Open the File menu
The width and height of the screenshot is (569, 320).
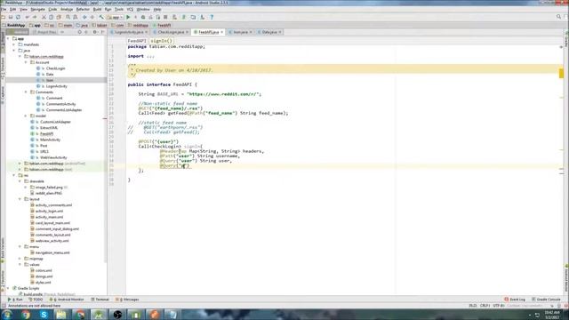point(4,9)
